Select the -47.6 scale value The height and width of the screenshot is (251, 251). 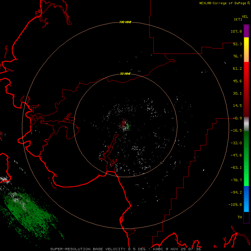[236, 155]
